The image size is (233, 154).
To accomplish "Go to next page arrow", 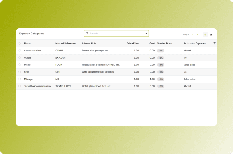I will pyautogui.click(x=197, y=34).
